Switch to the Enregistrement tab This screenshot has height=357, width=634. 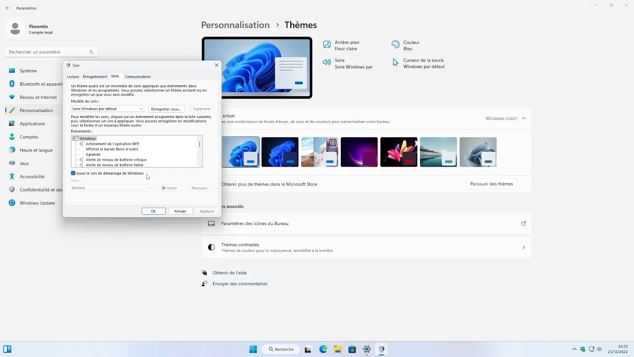coord(95,77)
